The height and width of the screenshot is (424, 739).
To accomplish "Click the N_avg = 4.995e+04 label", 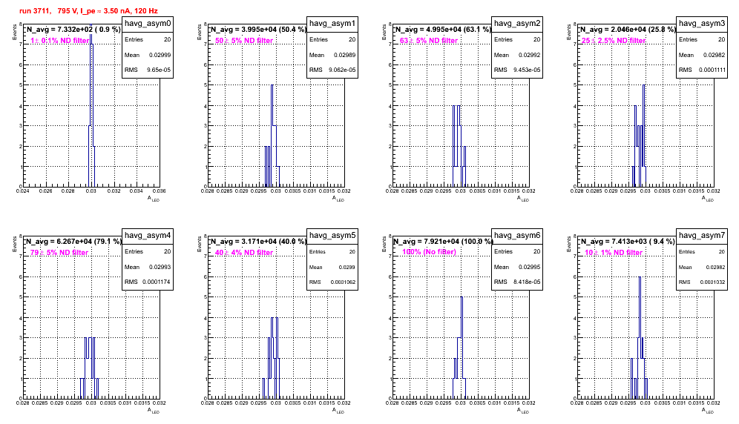I will pos(442,30).
